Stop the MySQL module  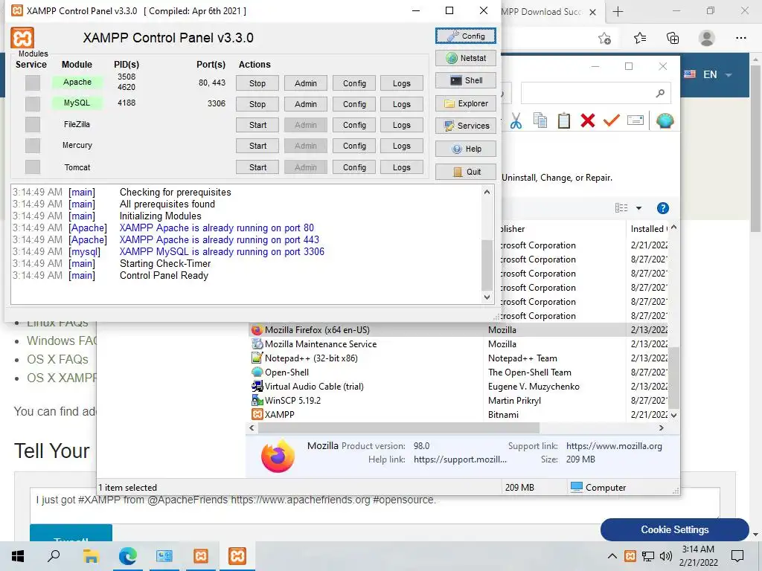pos(257,104)
